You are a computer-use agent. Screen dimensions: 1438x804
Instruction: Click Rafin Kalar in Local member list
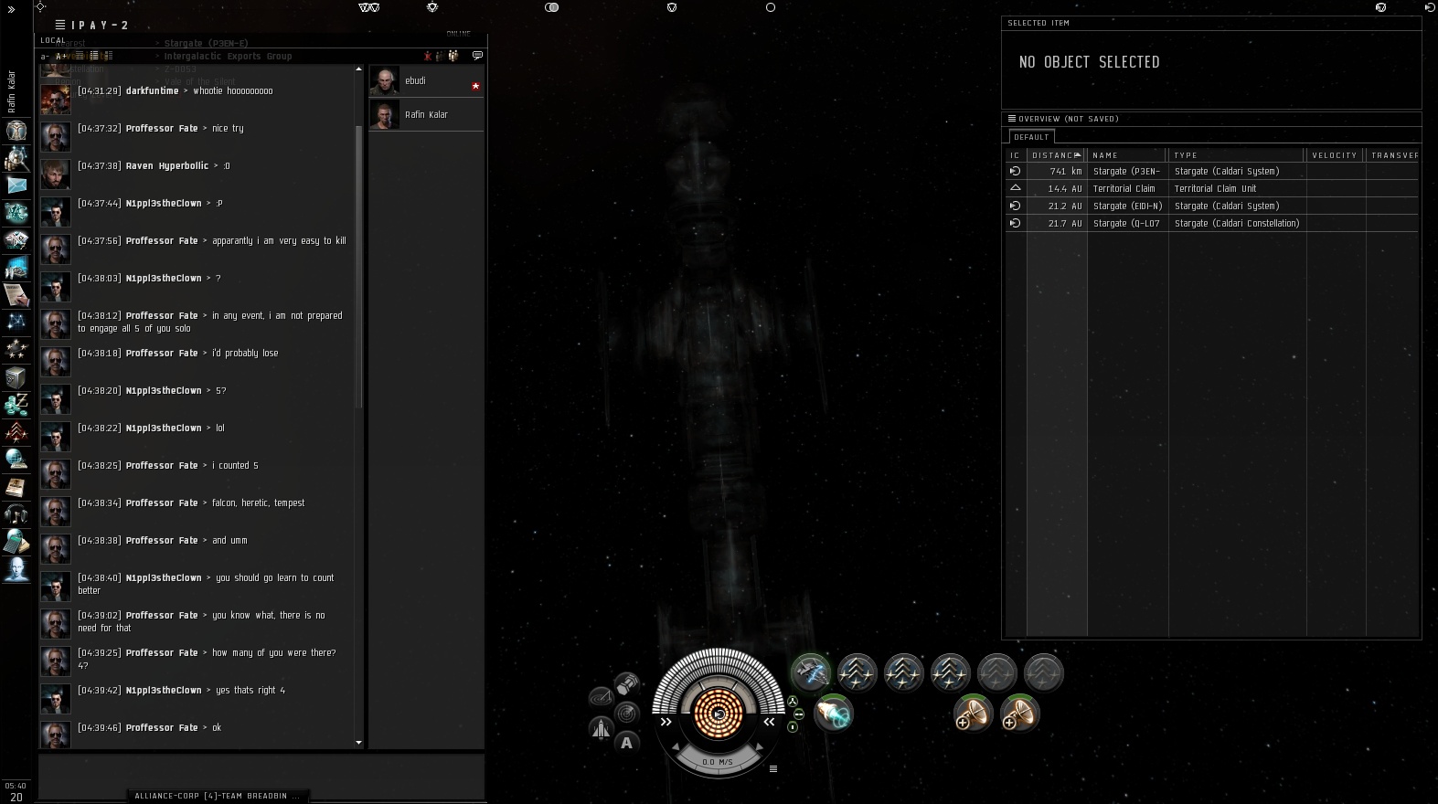click(426, 114)
